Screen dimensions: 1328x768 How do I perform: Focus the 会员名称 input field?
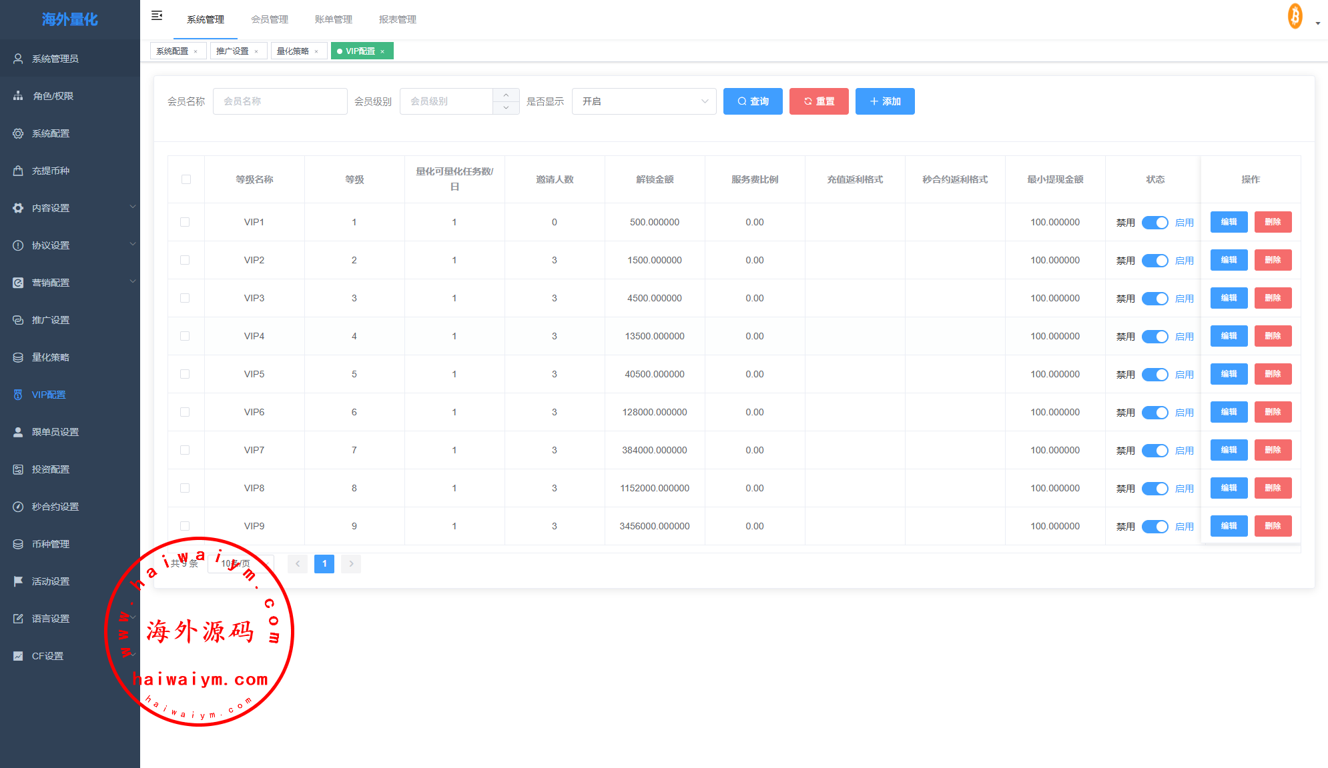[x=280, y=101]
